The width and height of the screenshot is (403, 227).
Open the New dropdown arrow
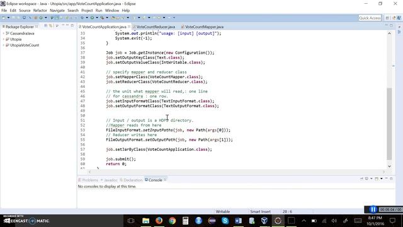coord(8,18)
